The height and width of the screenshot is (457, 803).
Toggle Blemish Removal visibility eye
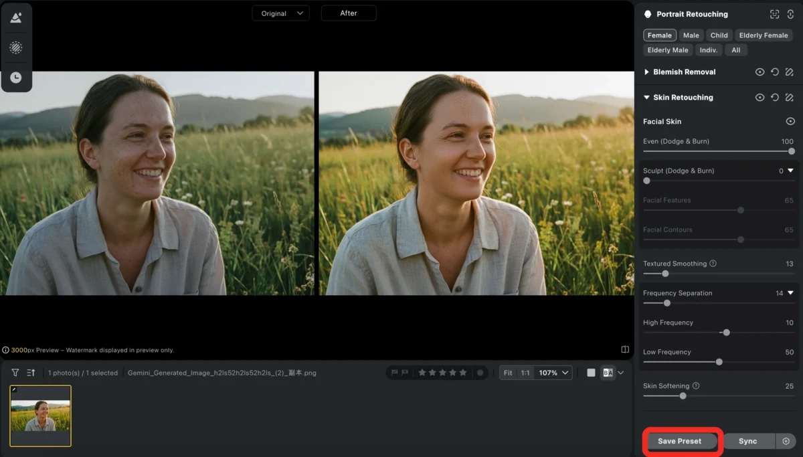coord(760,72)
